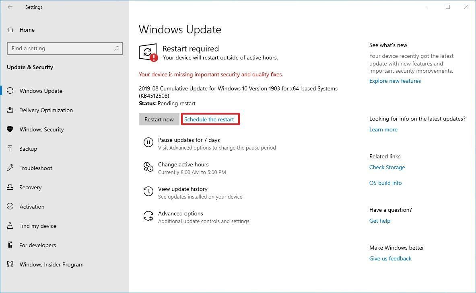Click the search magnifier icon

(116, 48)
